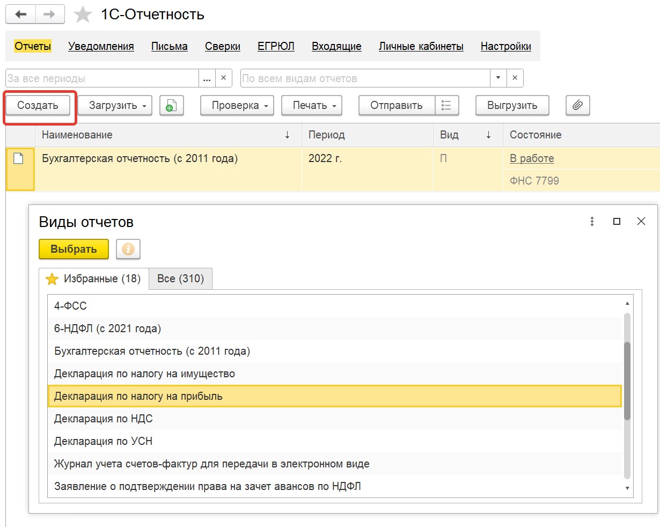The height and width of the screenshot is (527, 660).
Task: Click the Состояние column header
Action: coord(581,135)
